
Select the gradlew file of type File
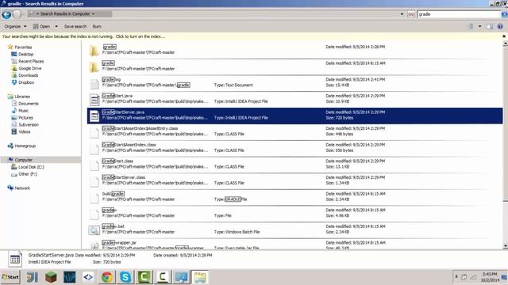(294, 214)
